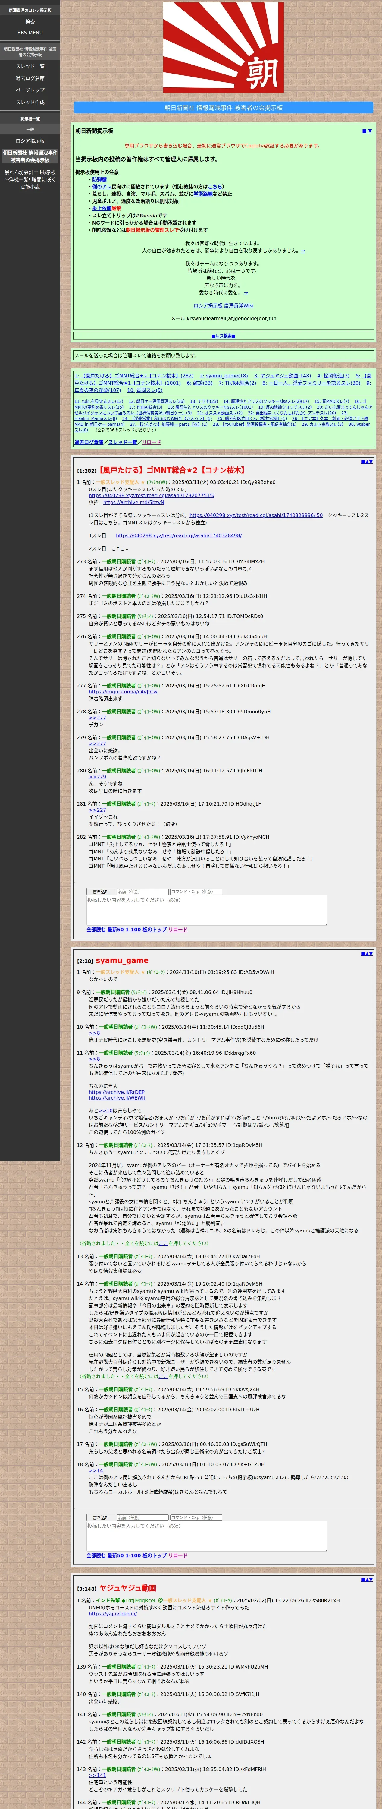This screenshot has width=382, height=1809.
Task: Click the ■ icon of the ゴMNT総合★2 thread
Action: 362,461
